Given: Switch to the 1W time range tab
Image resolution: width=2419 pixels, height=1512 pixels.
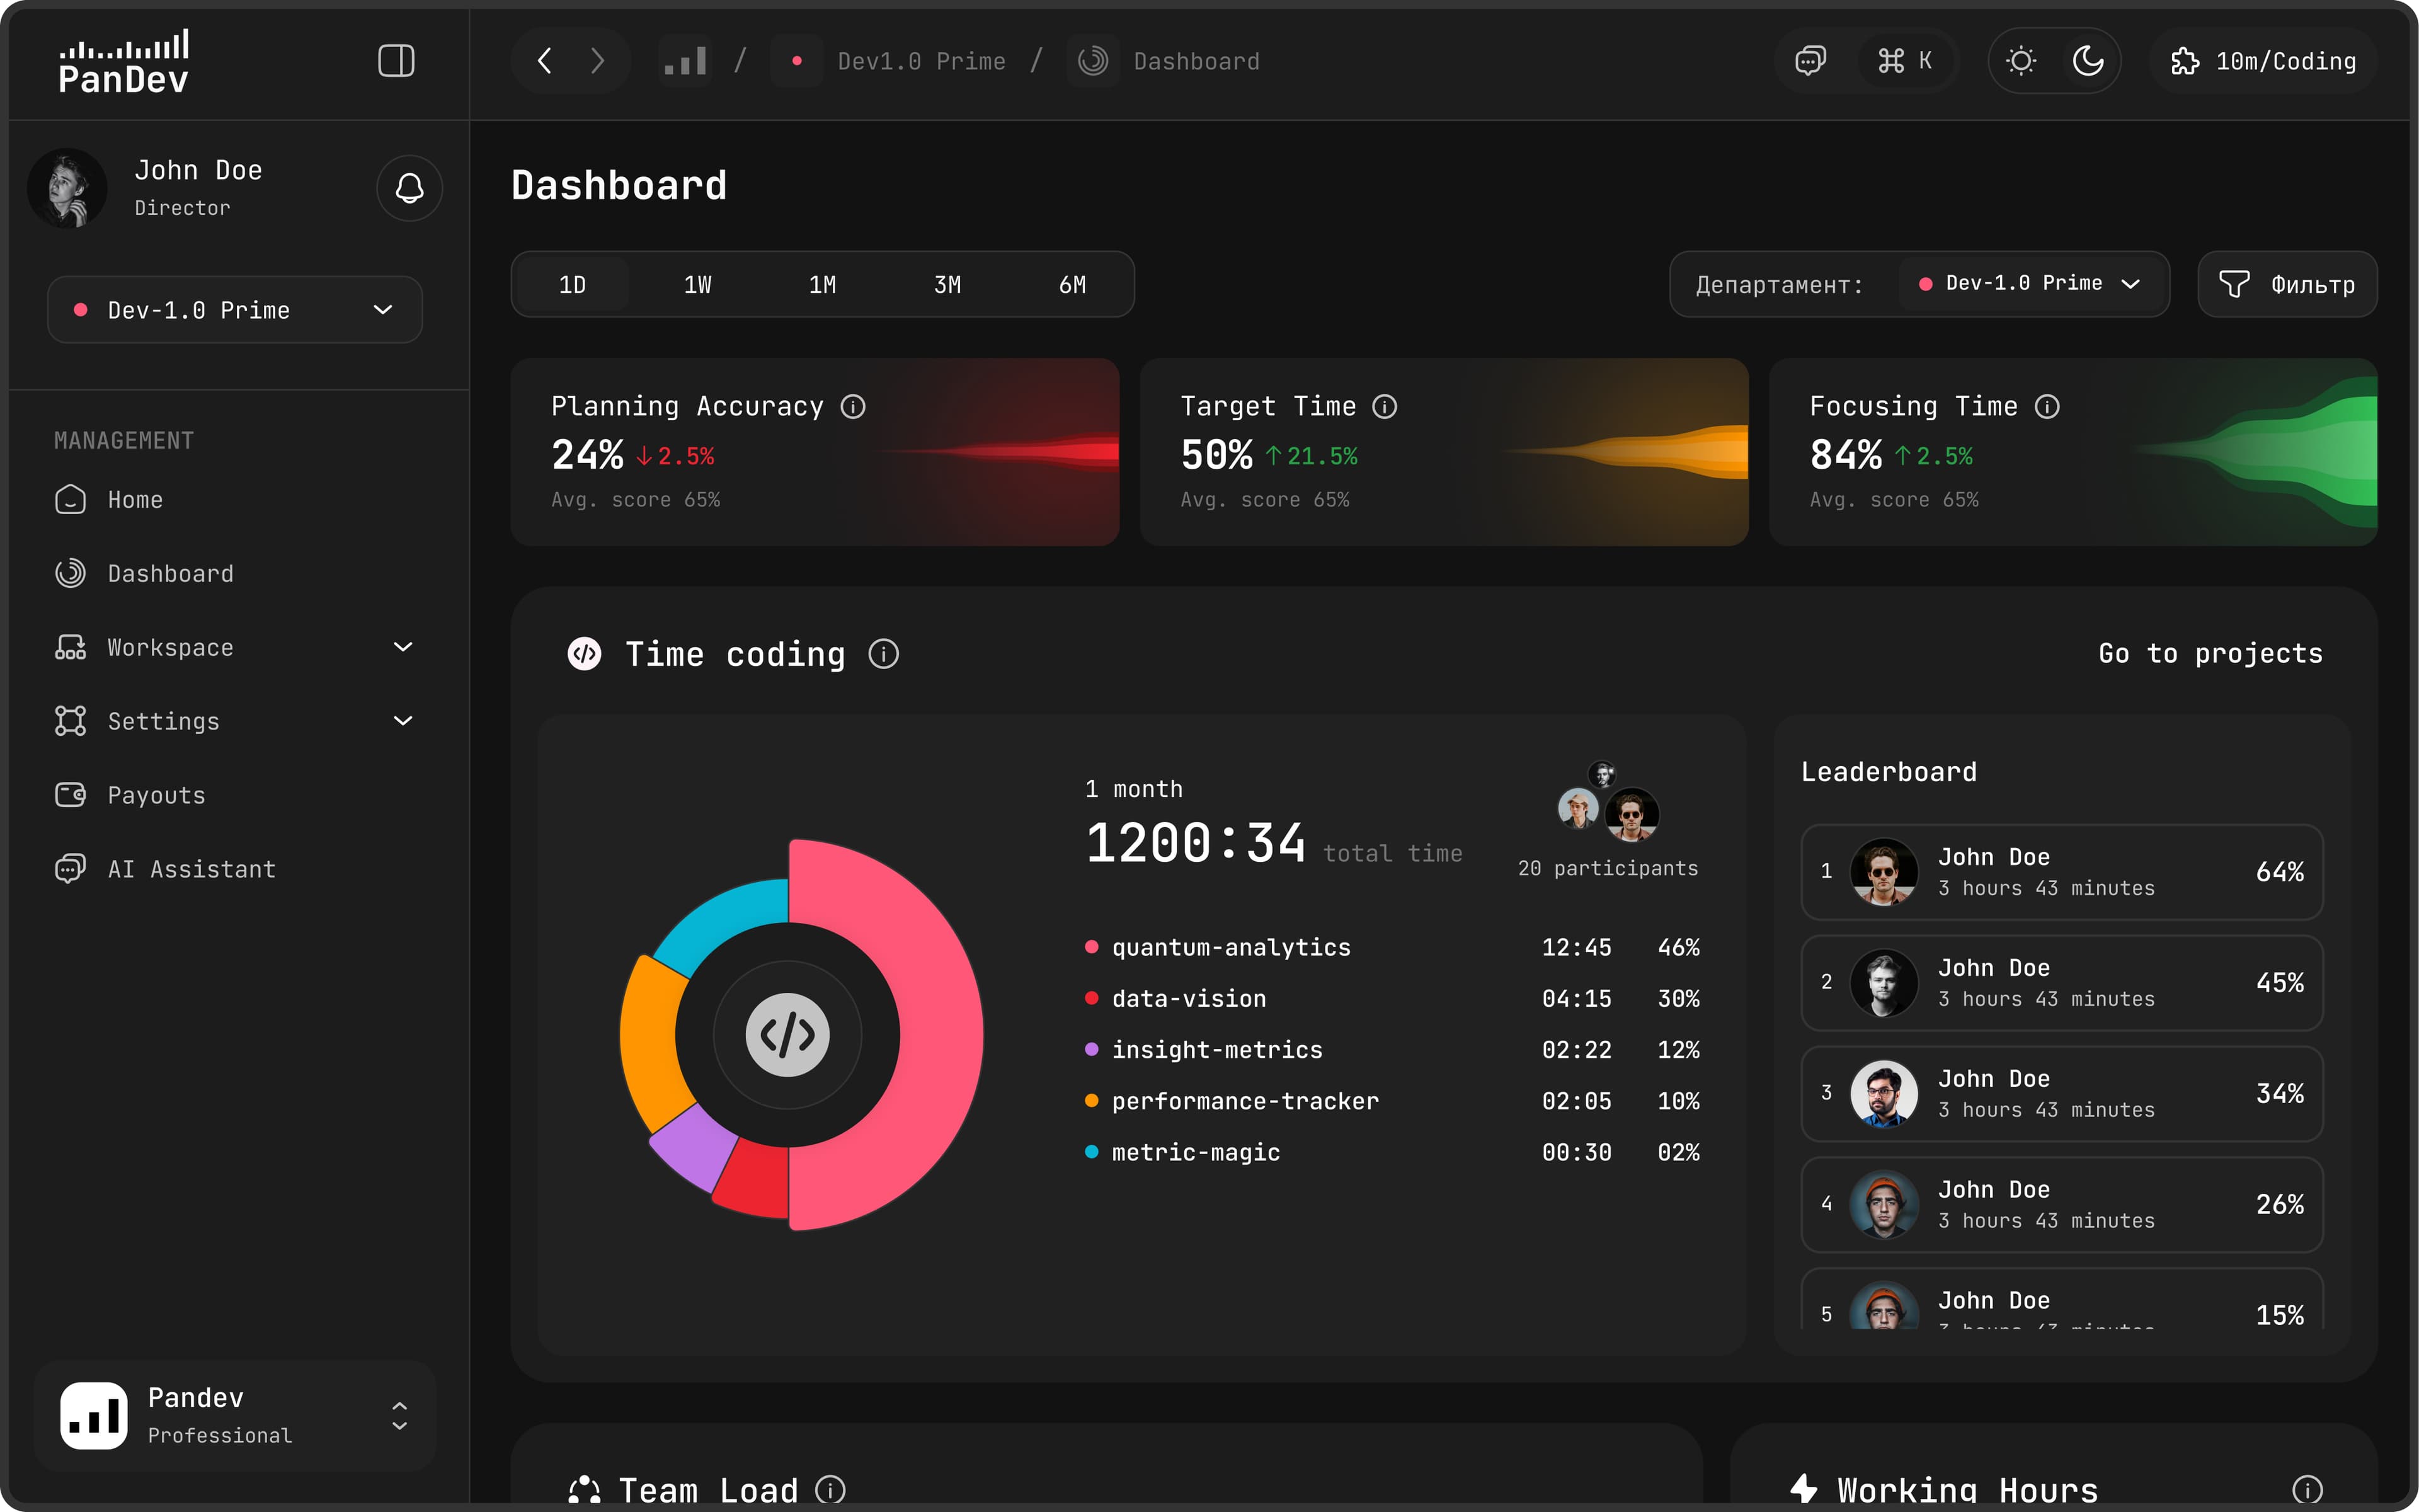Looking at the screenshot, I should click(697, 284).
